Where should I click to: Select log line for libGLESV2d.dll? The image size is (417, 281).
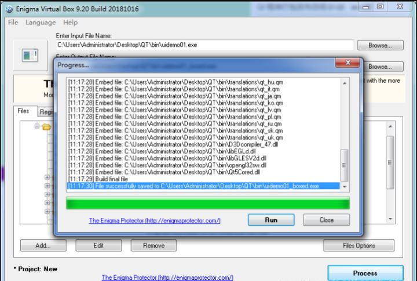[x=203, y=158]
